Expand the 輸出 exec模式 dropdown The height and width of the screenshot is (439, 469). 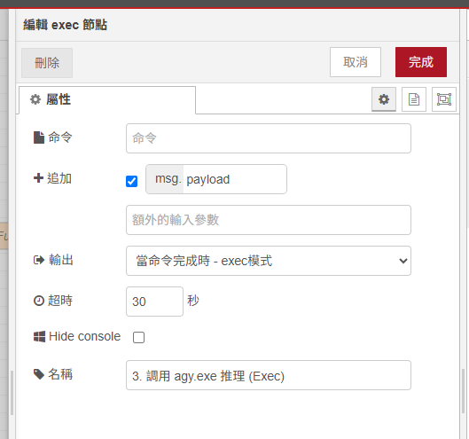click(269, 261)
